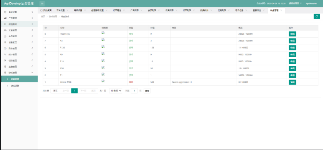Switch to the 平台设置 tab
The height and width of the screenshot is (150, 323).
click(x=61, y=10)
